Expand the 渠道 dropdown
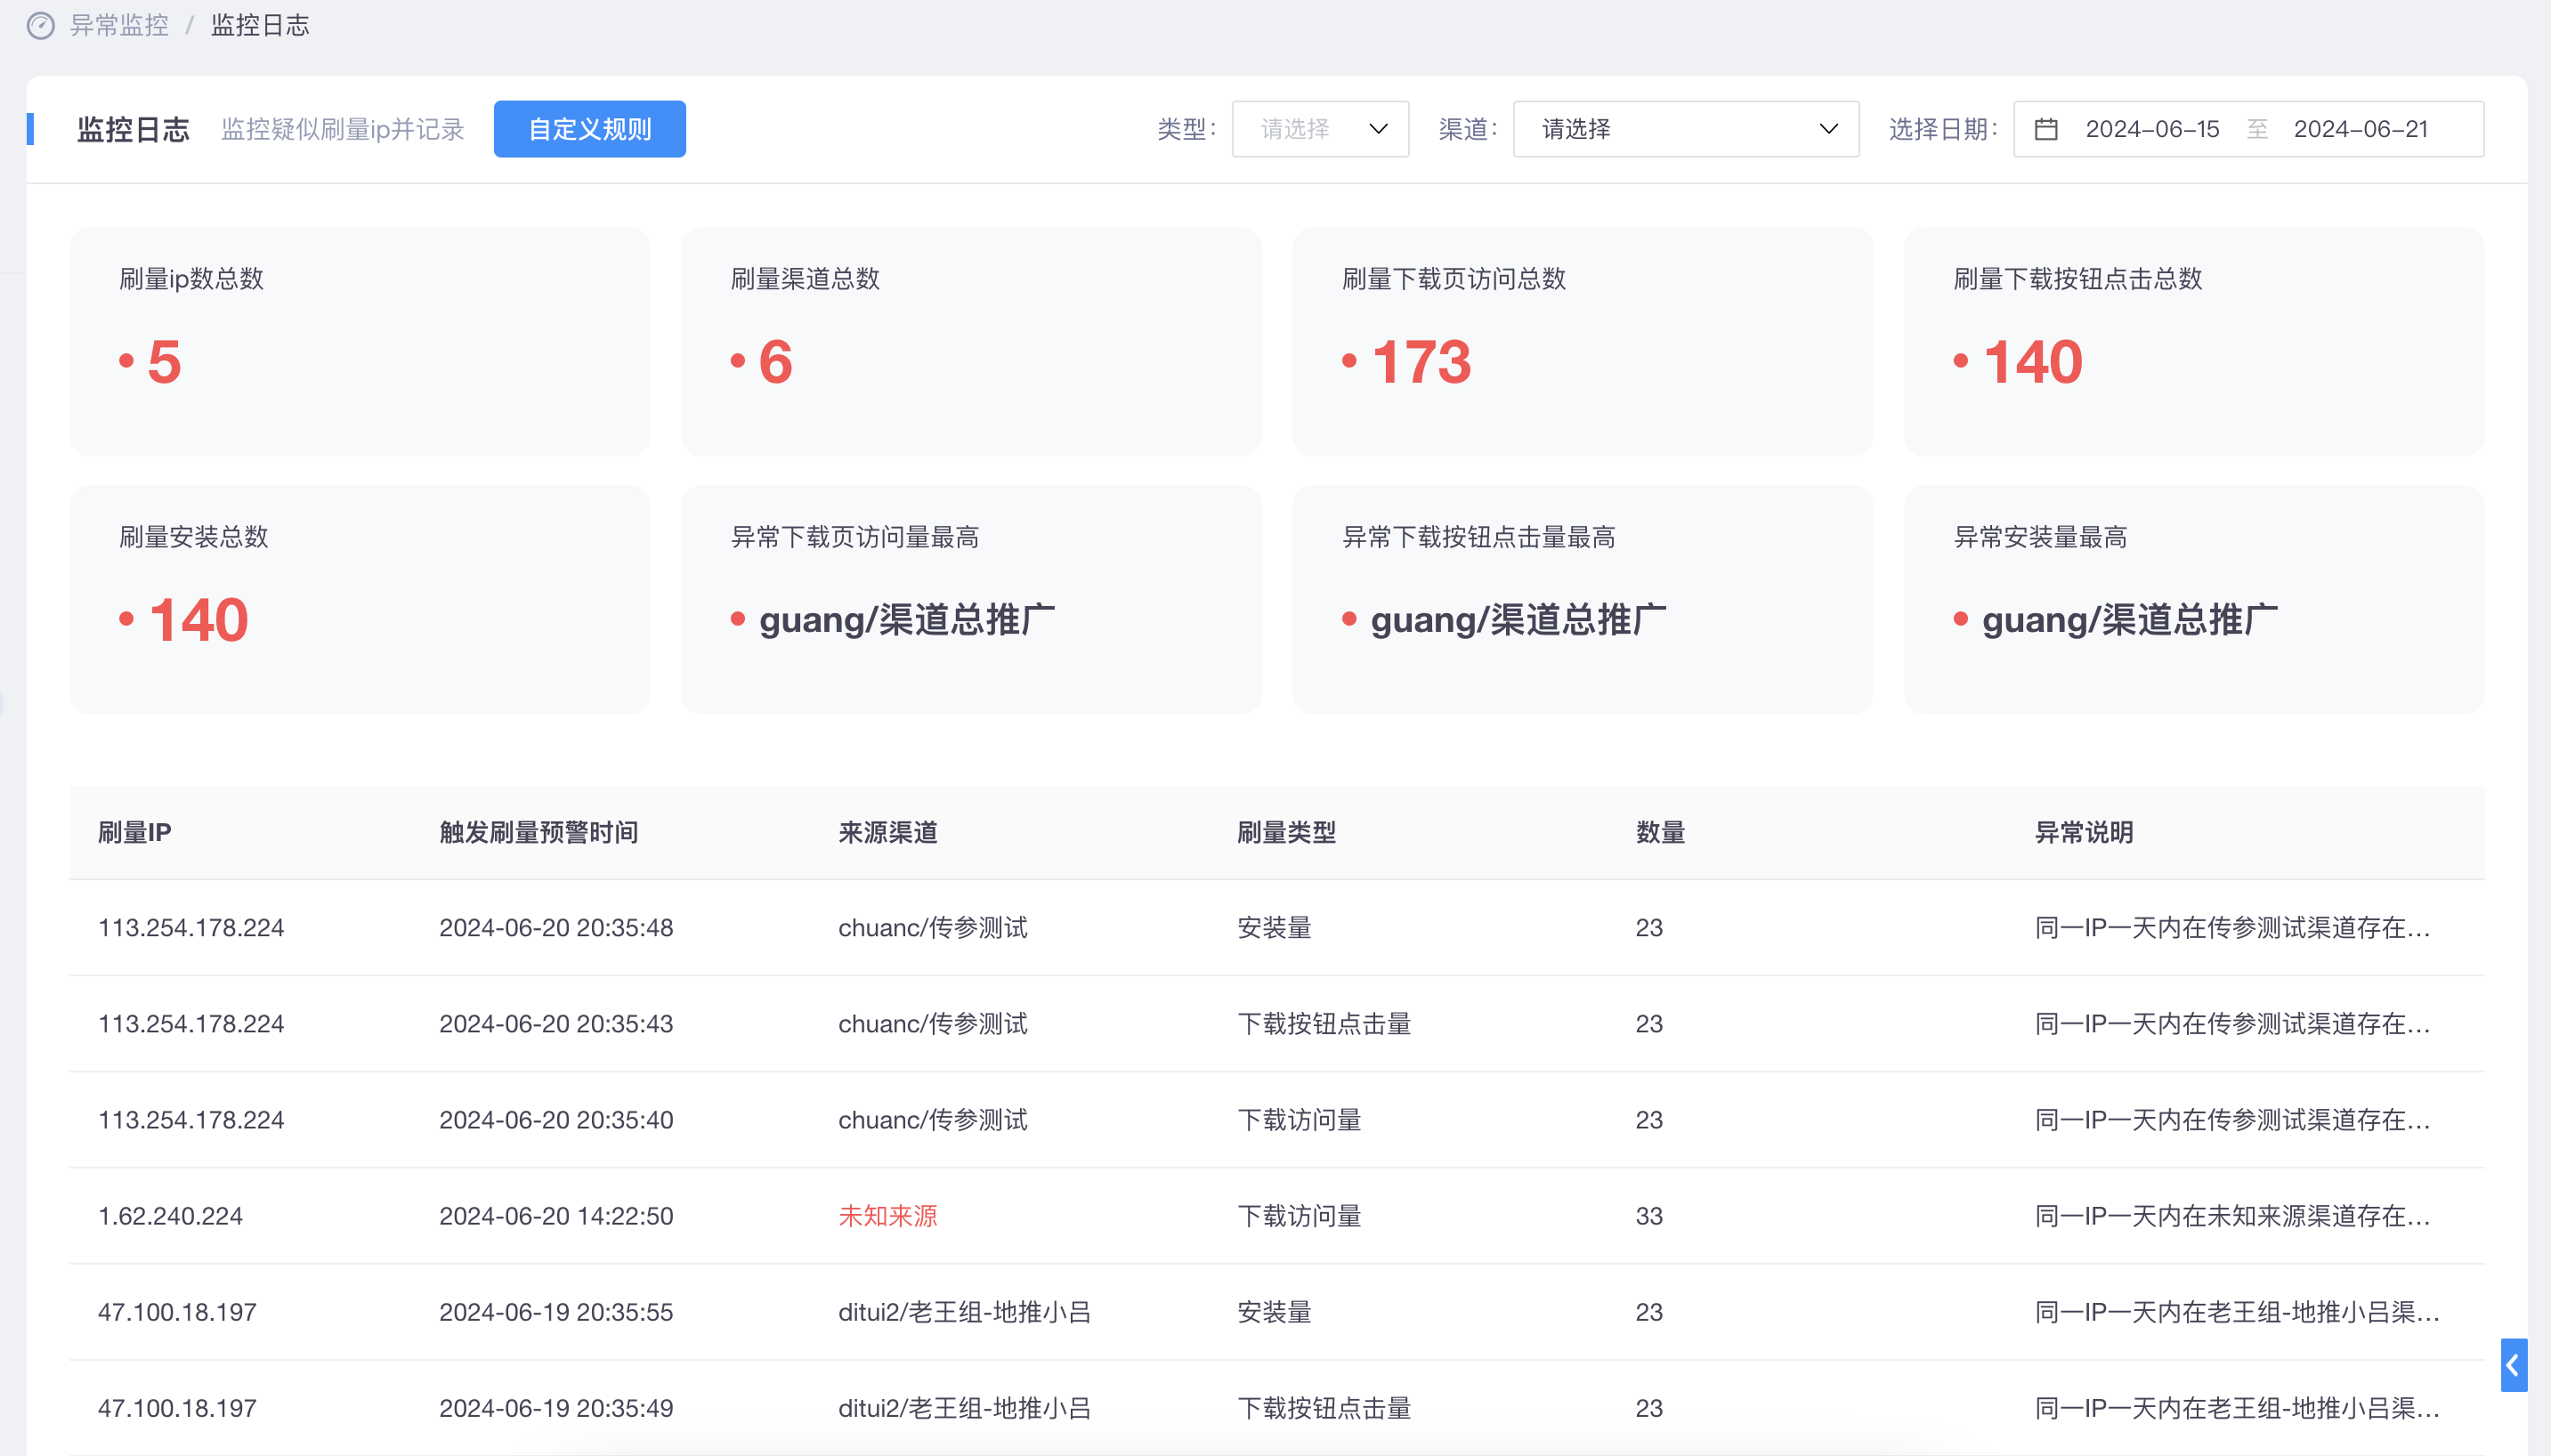 1686,129
